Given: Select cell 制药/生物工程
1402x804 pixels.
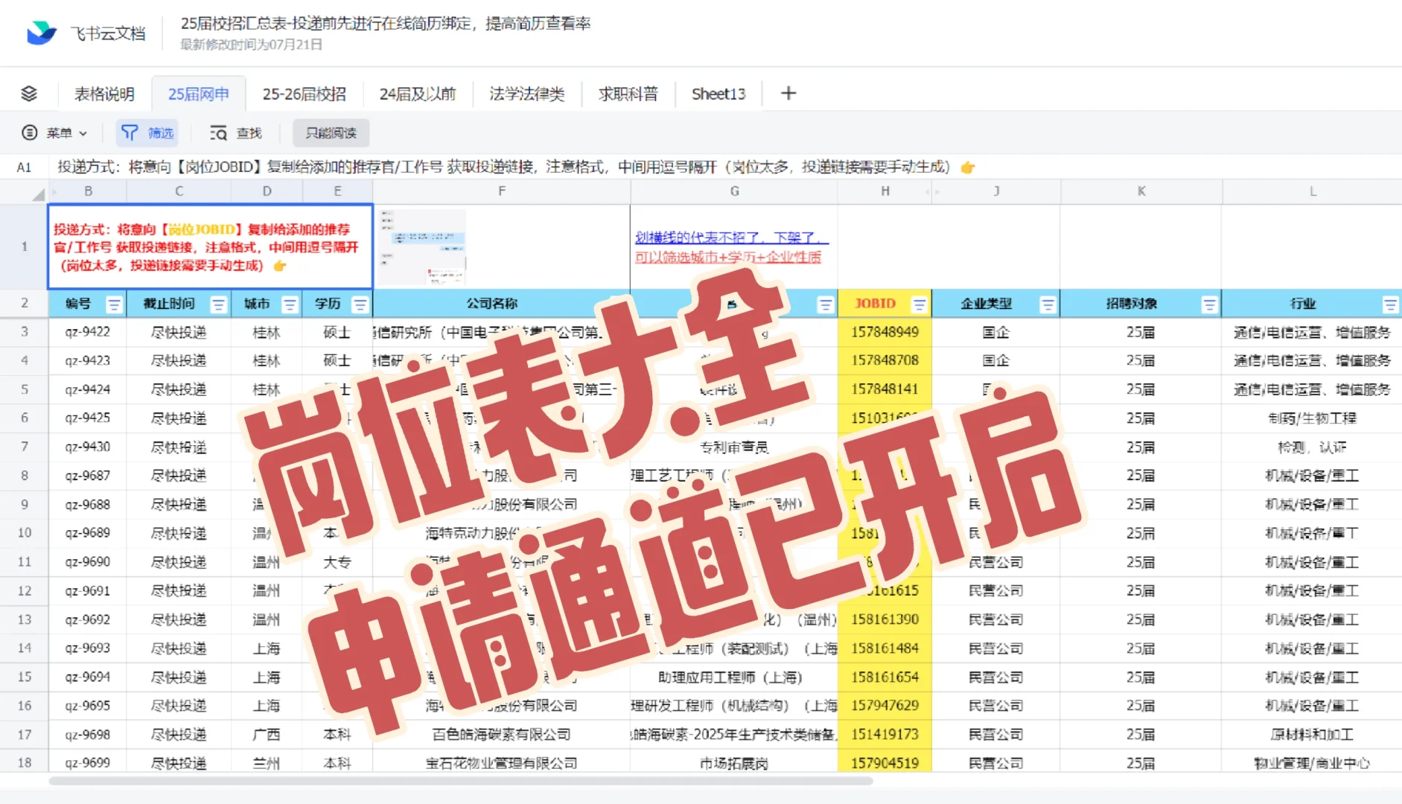Looking at the screenshot, I should click(1312, 418).
